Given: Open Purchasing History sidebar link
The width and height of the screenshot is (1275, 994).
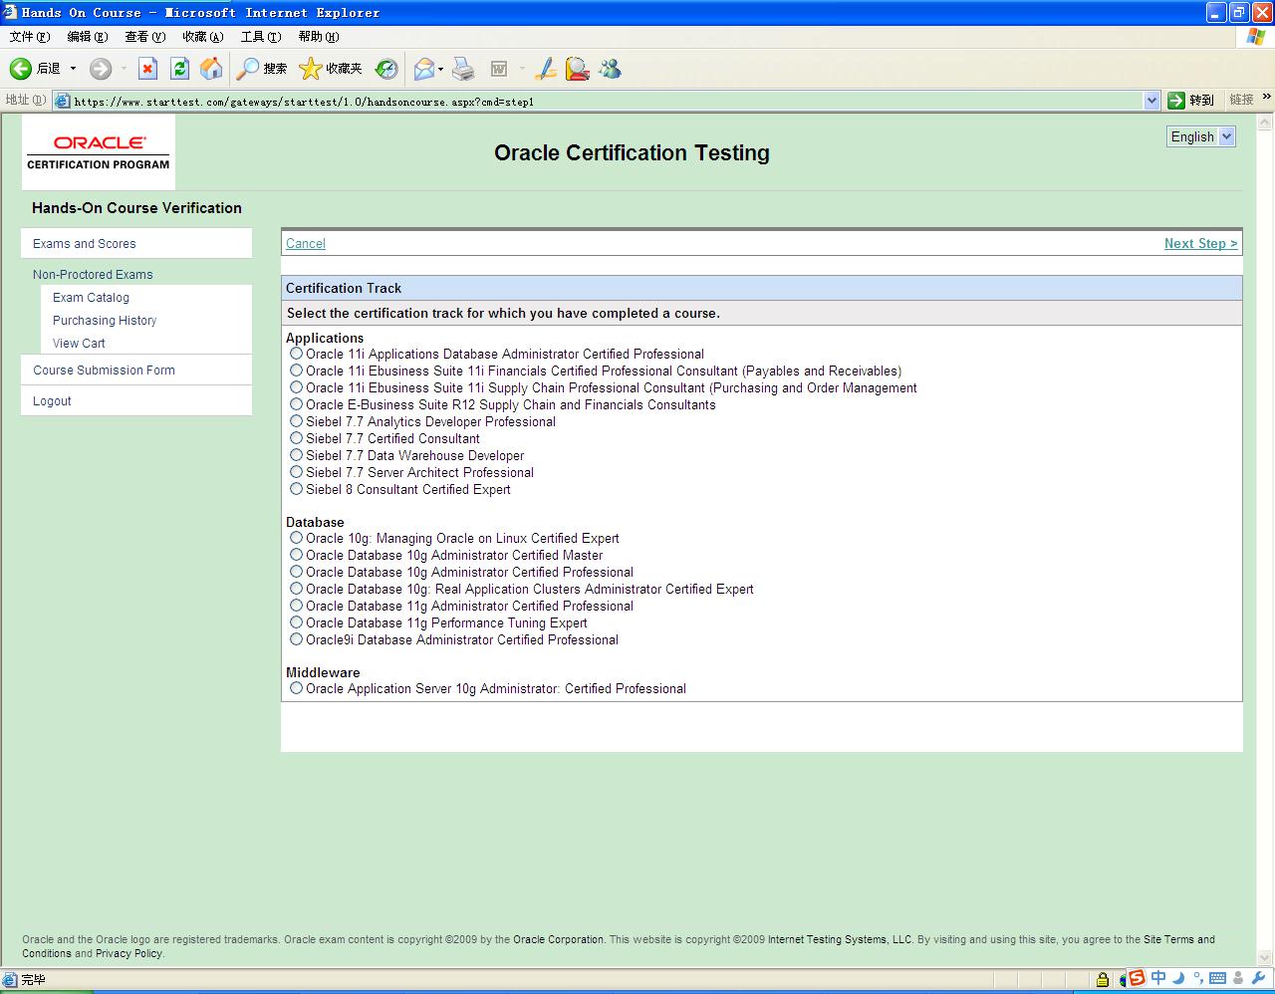Looking at the screenshot, I should pos(105,320).
